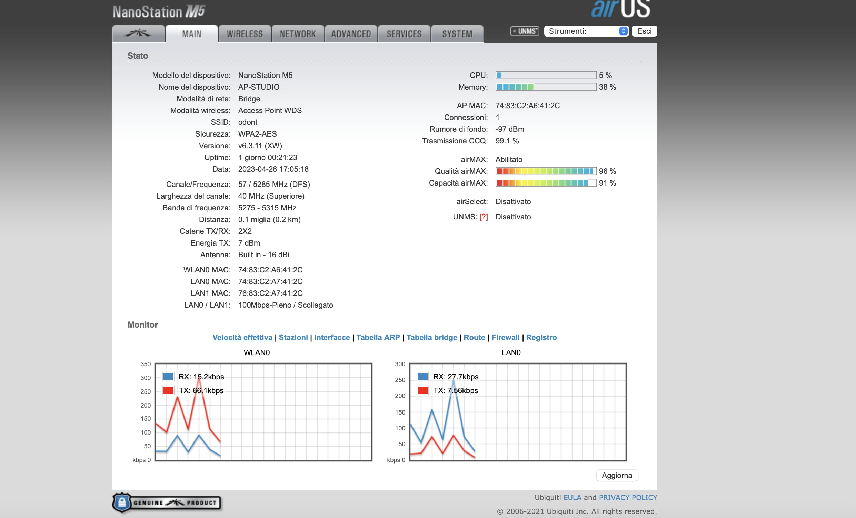
Task: Select the AP MAC address value
Action: [528, 106]
